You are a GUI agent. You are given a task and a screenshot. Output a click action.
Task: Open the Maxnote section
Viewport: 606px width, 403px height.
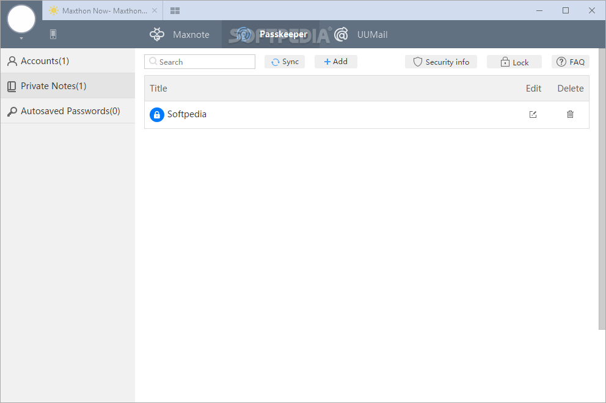coord(180,34)
